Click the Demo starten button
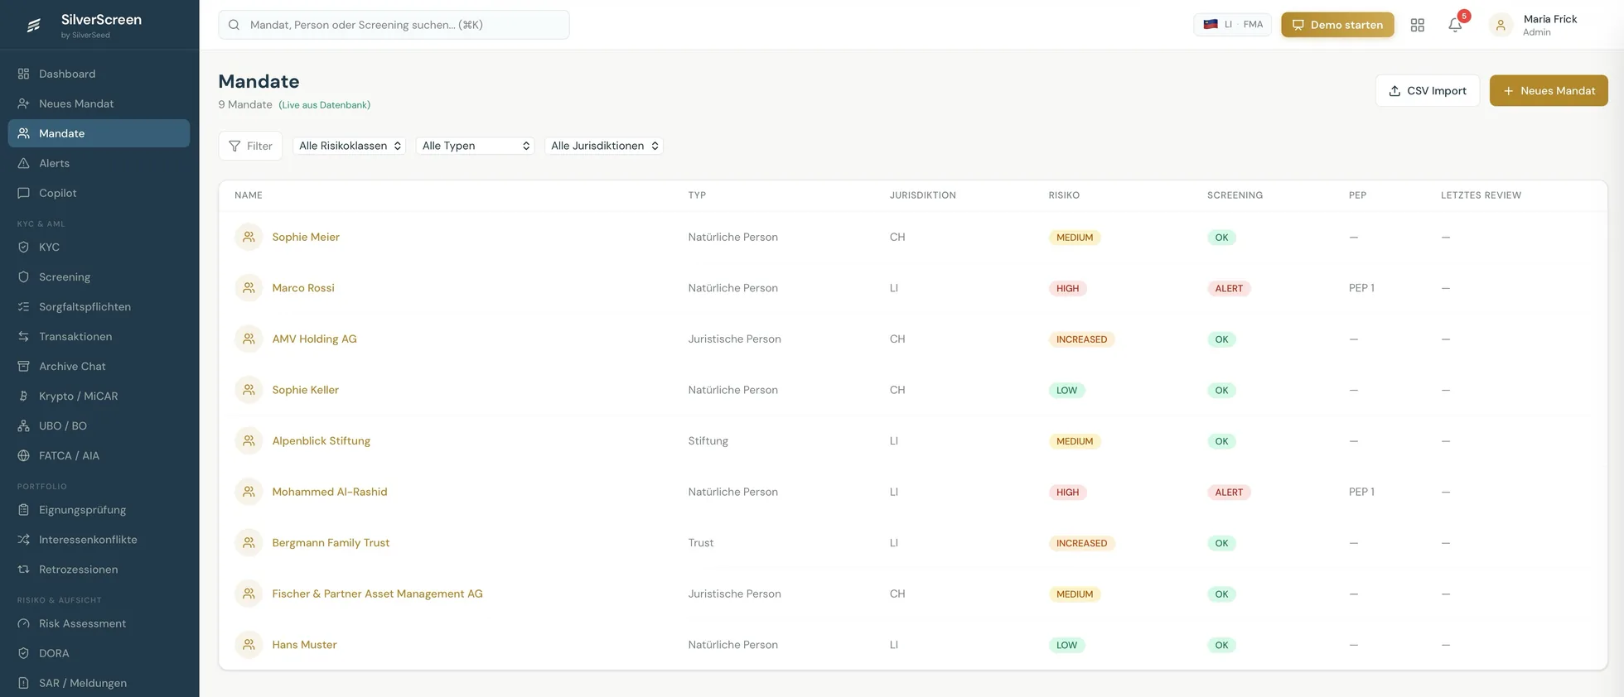The height and width of the screenshot is (697, 1624). 1337,25
